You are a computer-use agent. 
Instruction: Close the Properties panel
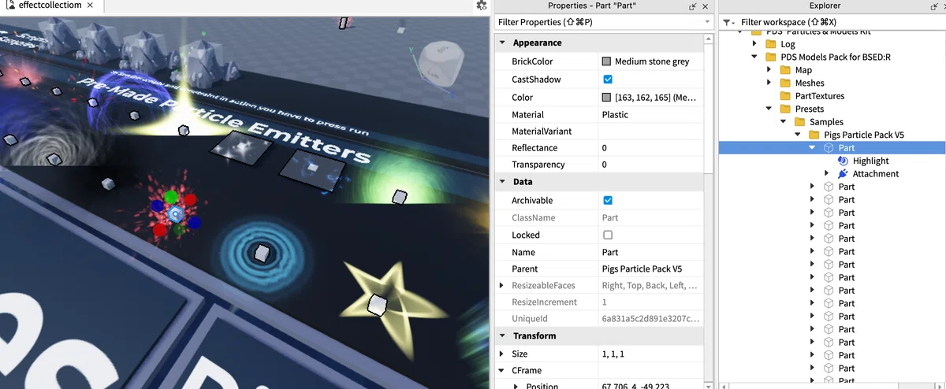tap(706, 6)
